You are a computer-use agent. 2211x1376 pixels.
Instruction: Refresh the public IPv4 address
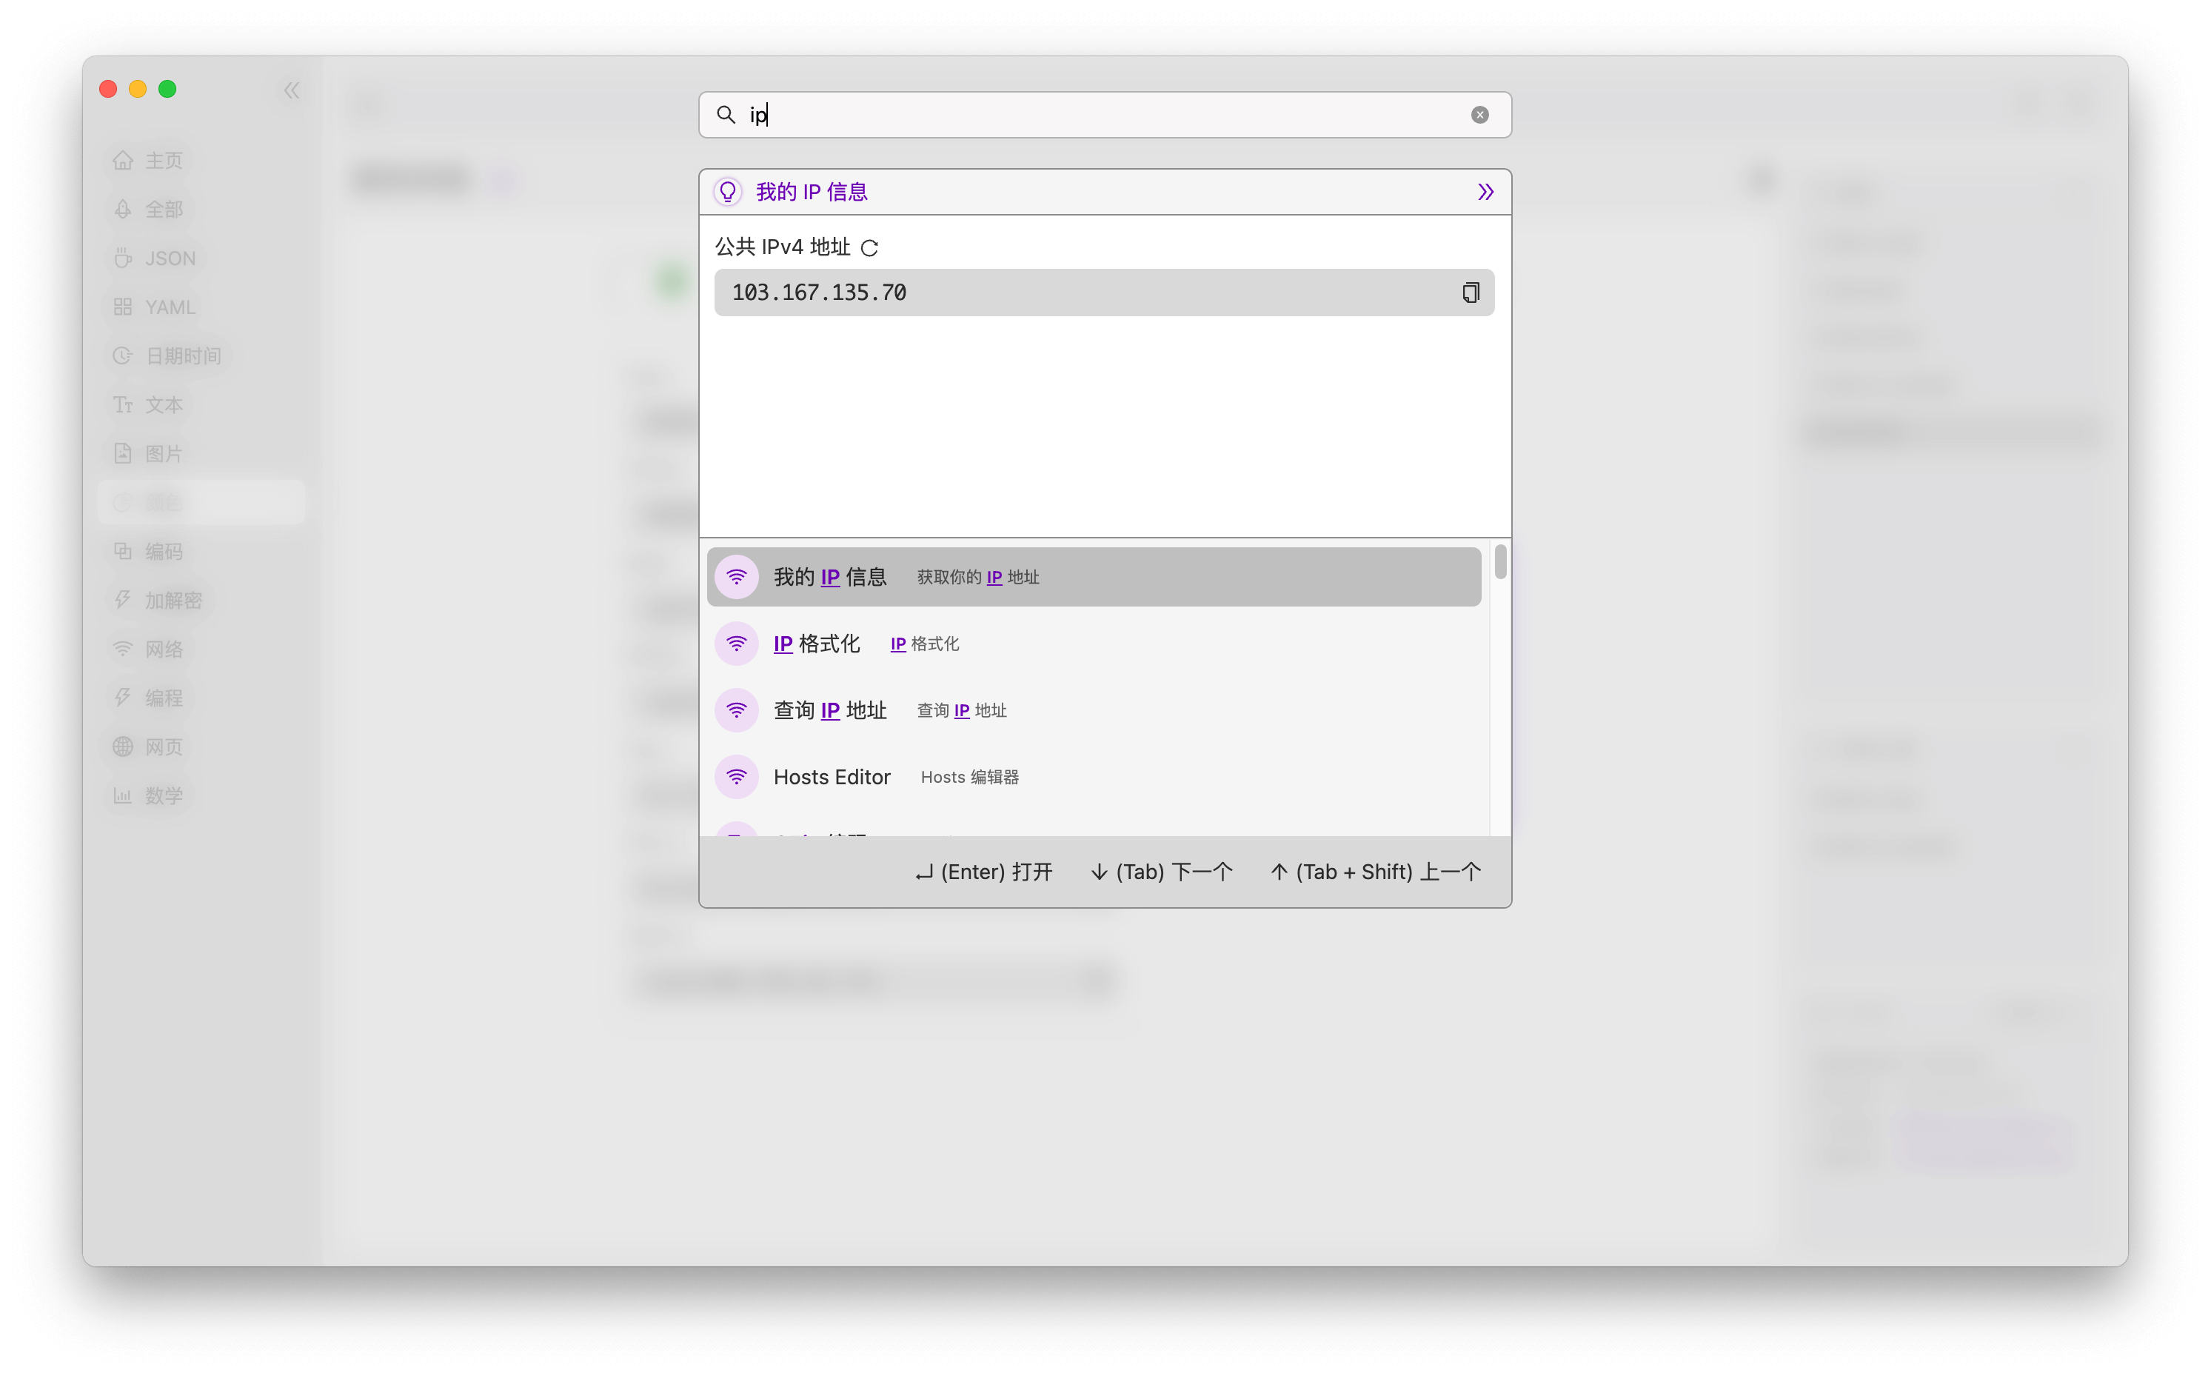click(x=869, y=247)
